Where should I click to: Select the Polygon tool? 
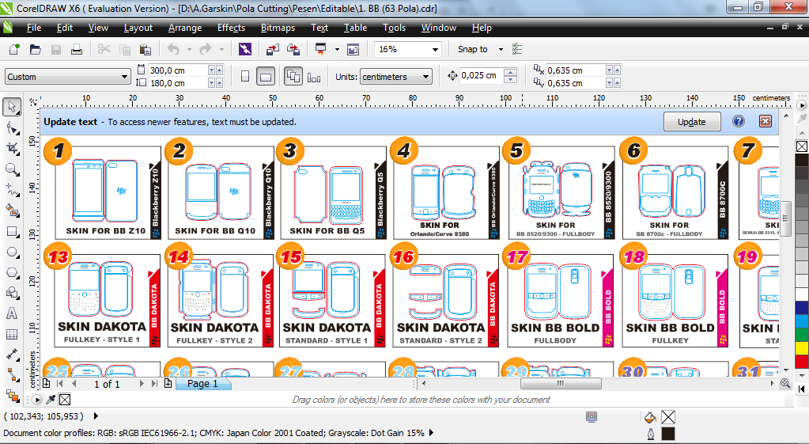click(12, 272)
